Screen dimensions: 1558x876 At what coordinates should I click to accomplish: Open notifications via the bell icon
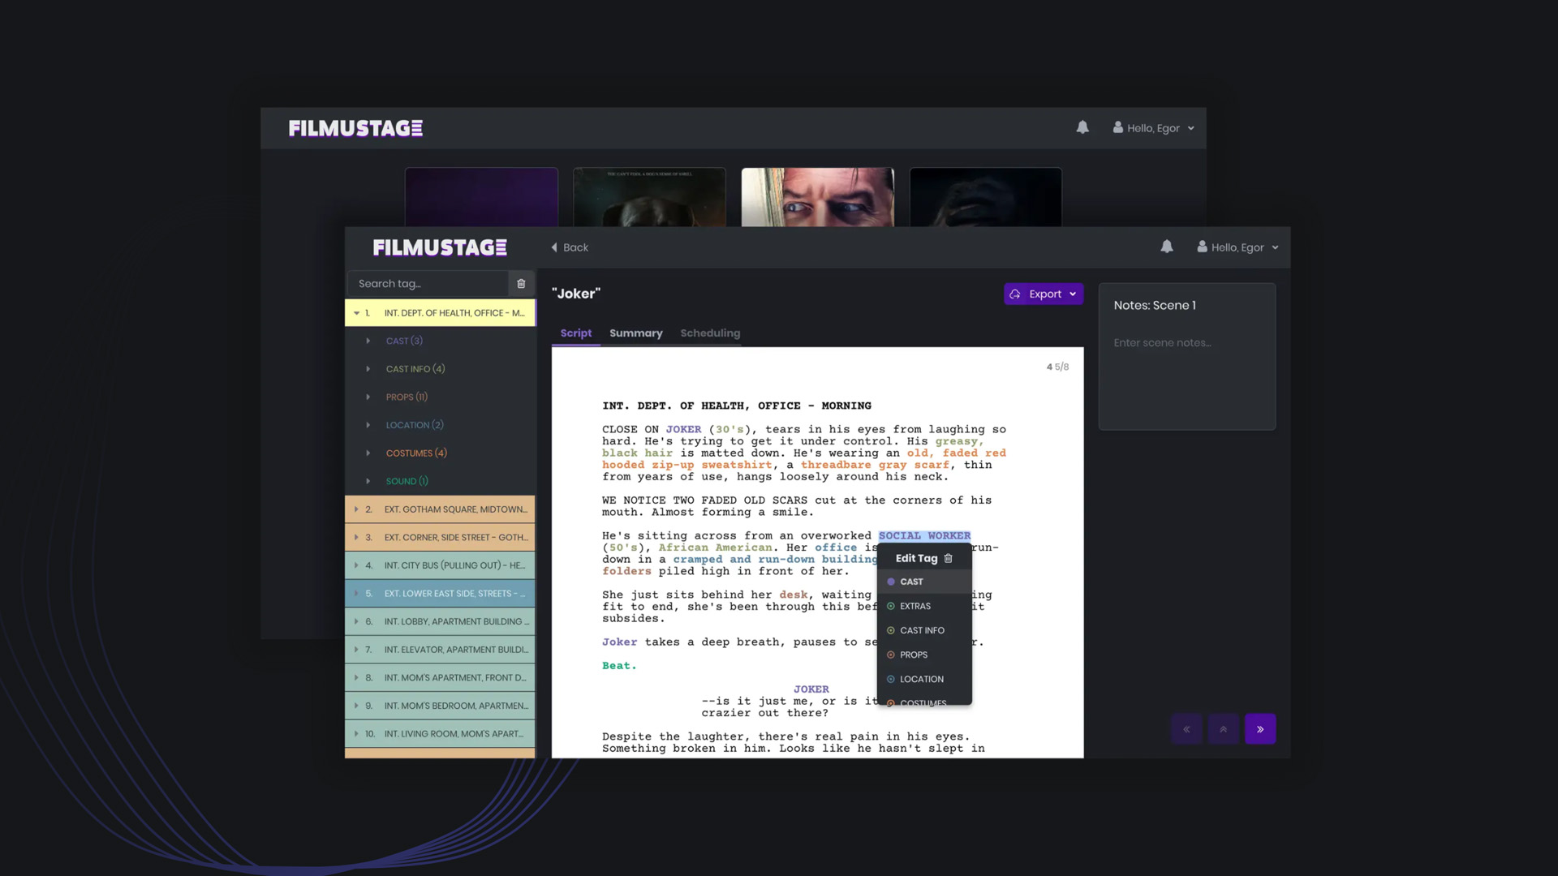tap(1167, 247)
